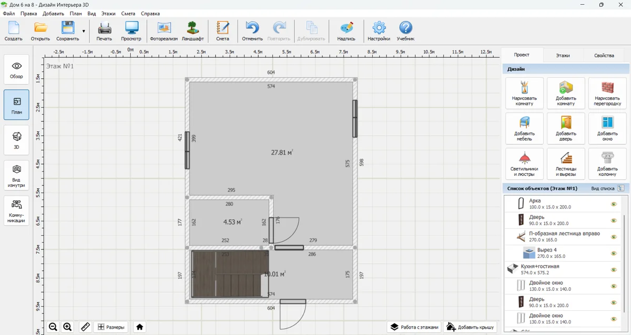Toggle eye of Двойное окно directly under Кухня+гостиная
The width and height of the screenshot is (631, 335).
click(613, 286)
